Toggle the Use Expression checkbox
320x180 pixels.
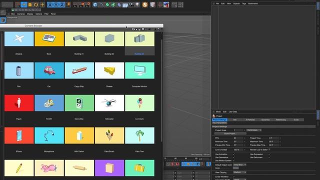[x=269, y=154]
